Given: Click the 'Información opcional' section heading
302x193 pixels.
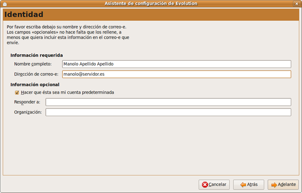Looking at the screenshot, I should (x=35, y=85).
